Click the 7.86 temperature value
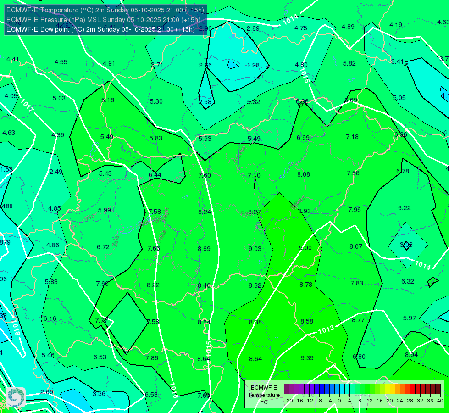449x413 pixels. tap(152, 358)
